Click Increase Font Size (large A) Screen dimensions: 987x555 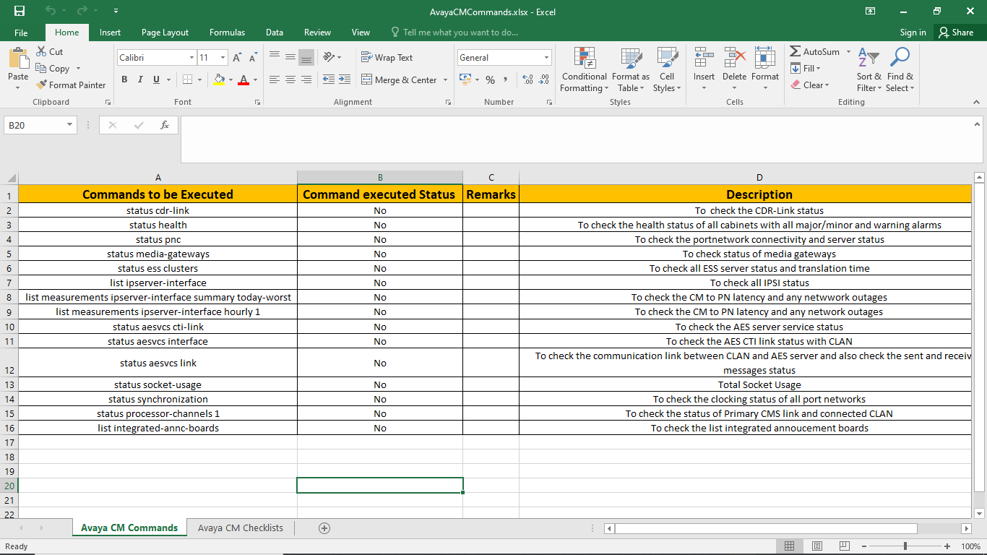tap(237, 57)
